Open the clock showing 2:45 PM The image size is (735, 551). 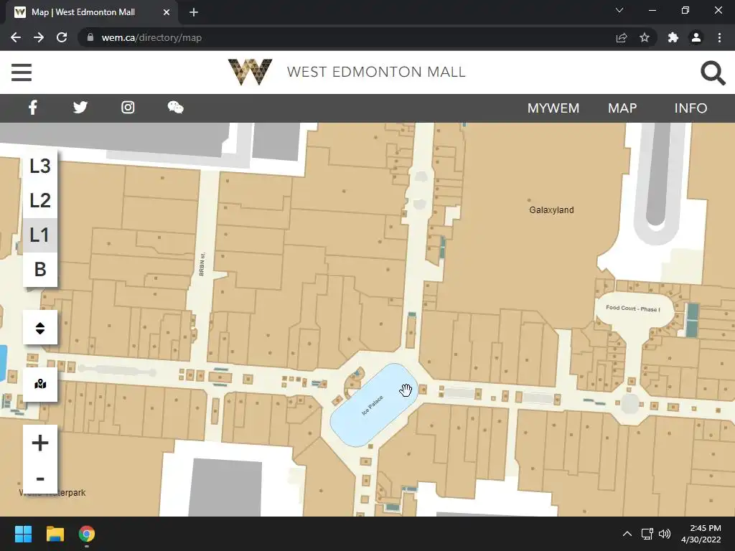pyautogui.click(x=701, y=534)
